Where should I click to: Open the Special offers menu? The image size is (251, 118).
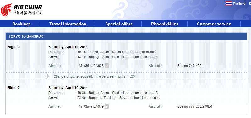119,24
